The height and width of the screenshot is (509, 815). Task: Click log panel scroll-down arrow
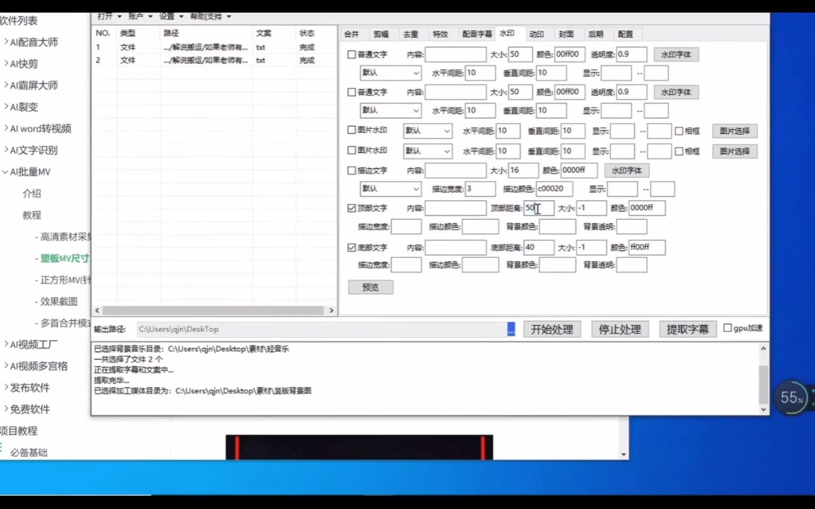[x=764, y=409]
